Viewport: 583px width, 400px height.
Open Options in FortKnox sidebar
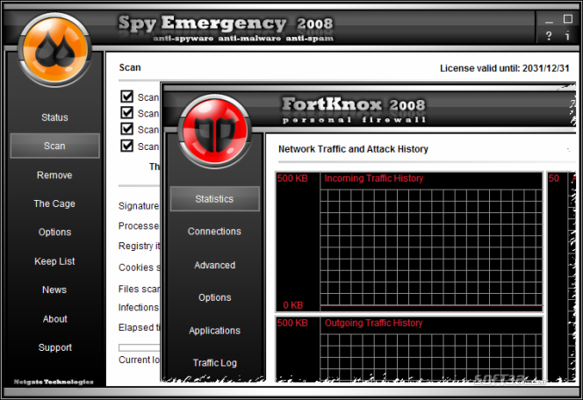click(214, 297)
